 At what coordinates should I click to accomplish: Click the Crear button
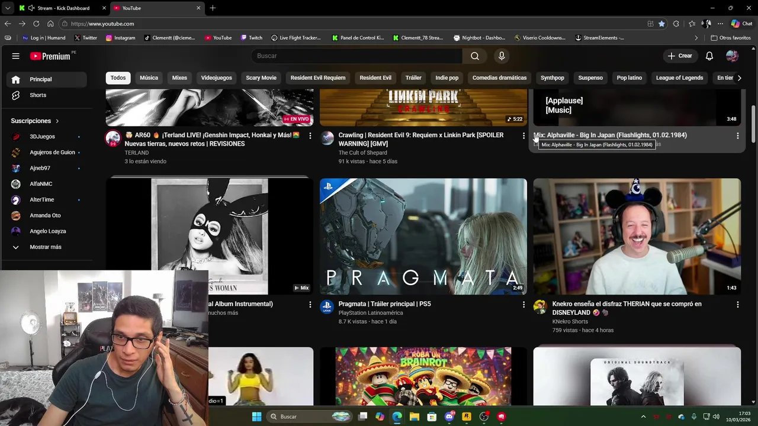point(679,56)
